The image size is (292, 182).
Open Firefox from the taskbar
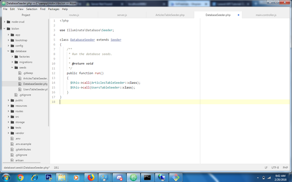[x=91, y=177]
